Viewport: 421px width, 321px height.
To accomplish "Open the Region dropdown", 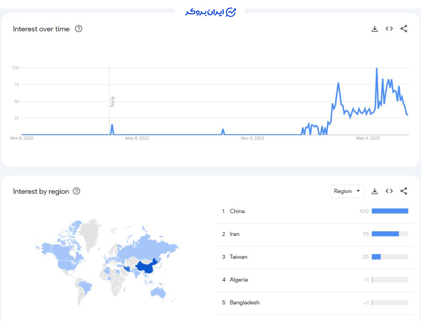I will (x=347, y=191).
